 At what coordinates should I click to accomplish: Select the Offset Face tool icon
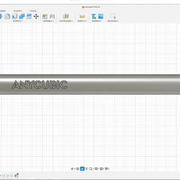(29, 16)
